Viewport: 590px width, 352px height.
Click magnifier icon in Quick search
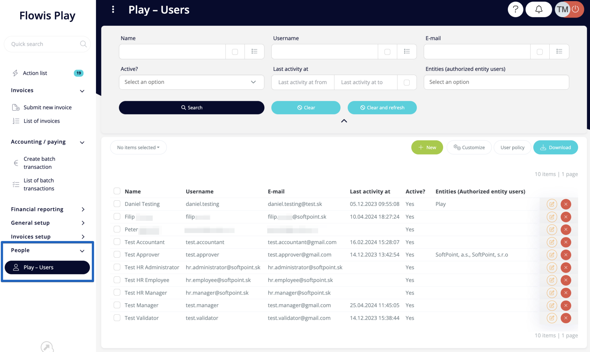click(x=83, y=44)
